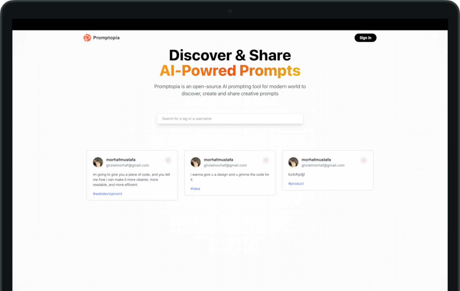The image size is (460, 291).
Task: Open the #idea tag link
Action: pyautogui.click(x=195, y=189)
